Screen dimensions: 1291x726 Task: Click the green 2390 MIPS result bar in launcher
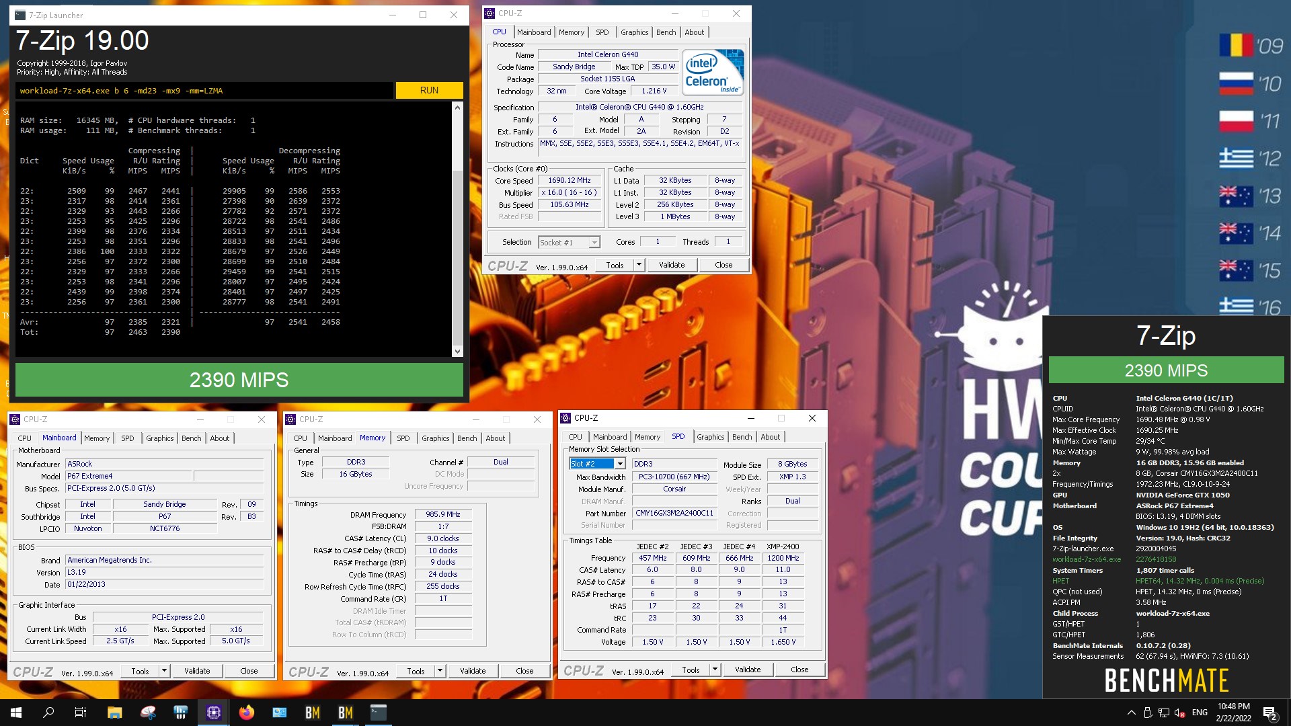(x=239, y=380)
